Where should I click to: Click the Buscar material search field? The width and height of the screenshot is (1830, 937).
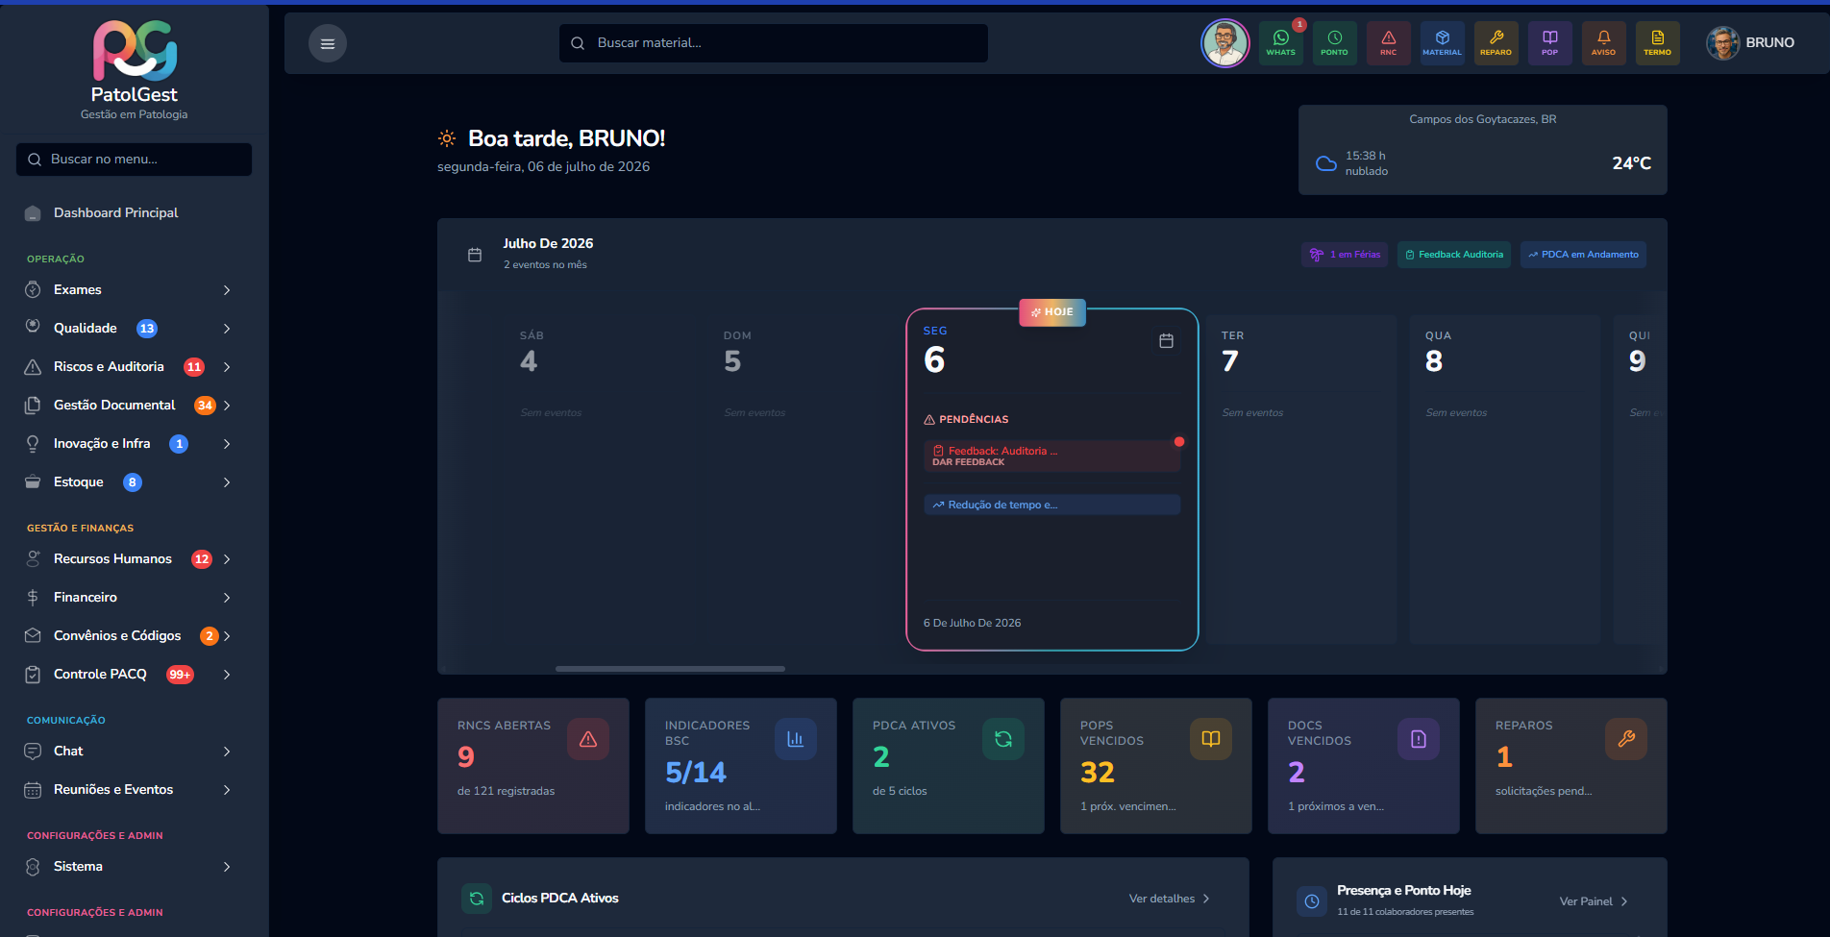(x=774, y=43)
